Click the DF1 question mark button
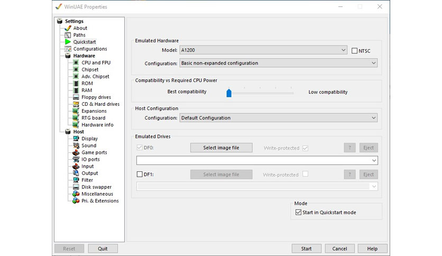This screenshot has width=442, height=256. tap(349, 175)
